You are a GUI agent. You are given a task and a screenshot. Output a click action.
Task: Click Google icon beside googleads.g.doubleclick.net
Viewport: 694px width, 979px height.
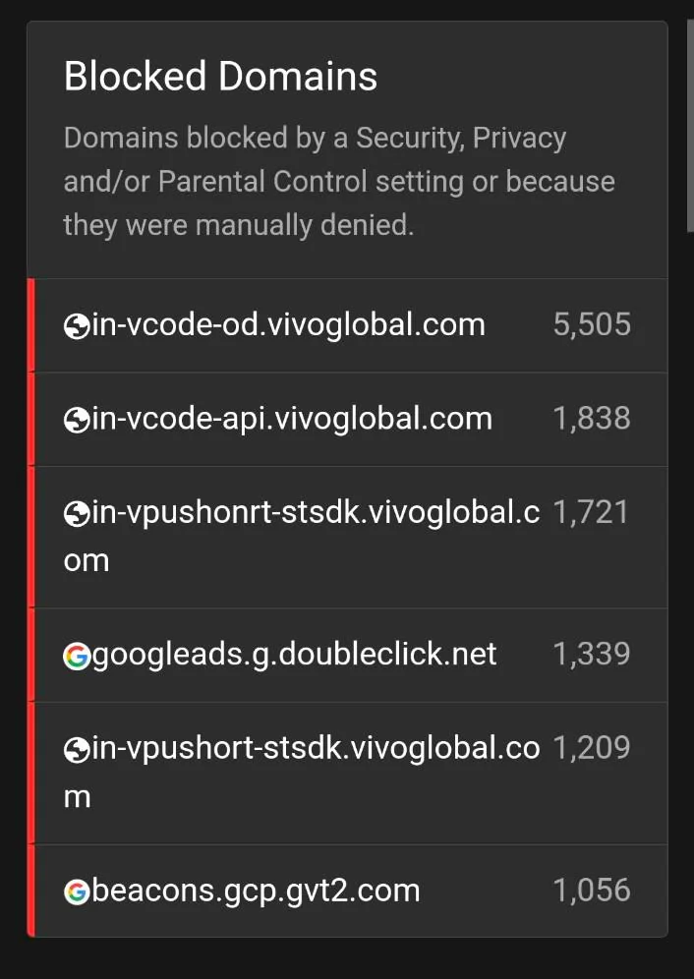(x=77, y=656)
